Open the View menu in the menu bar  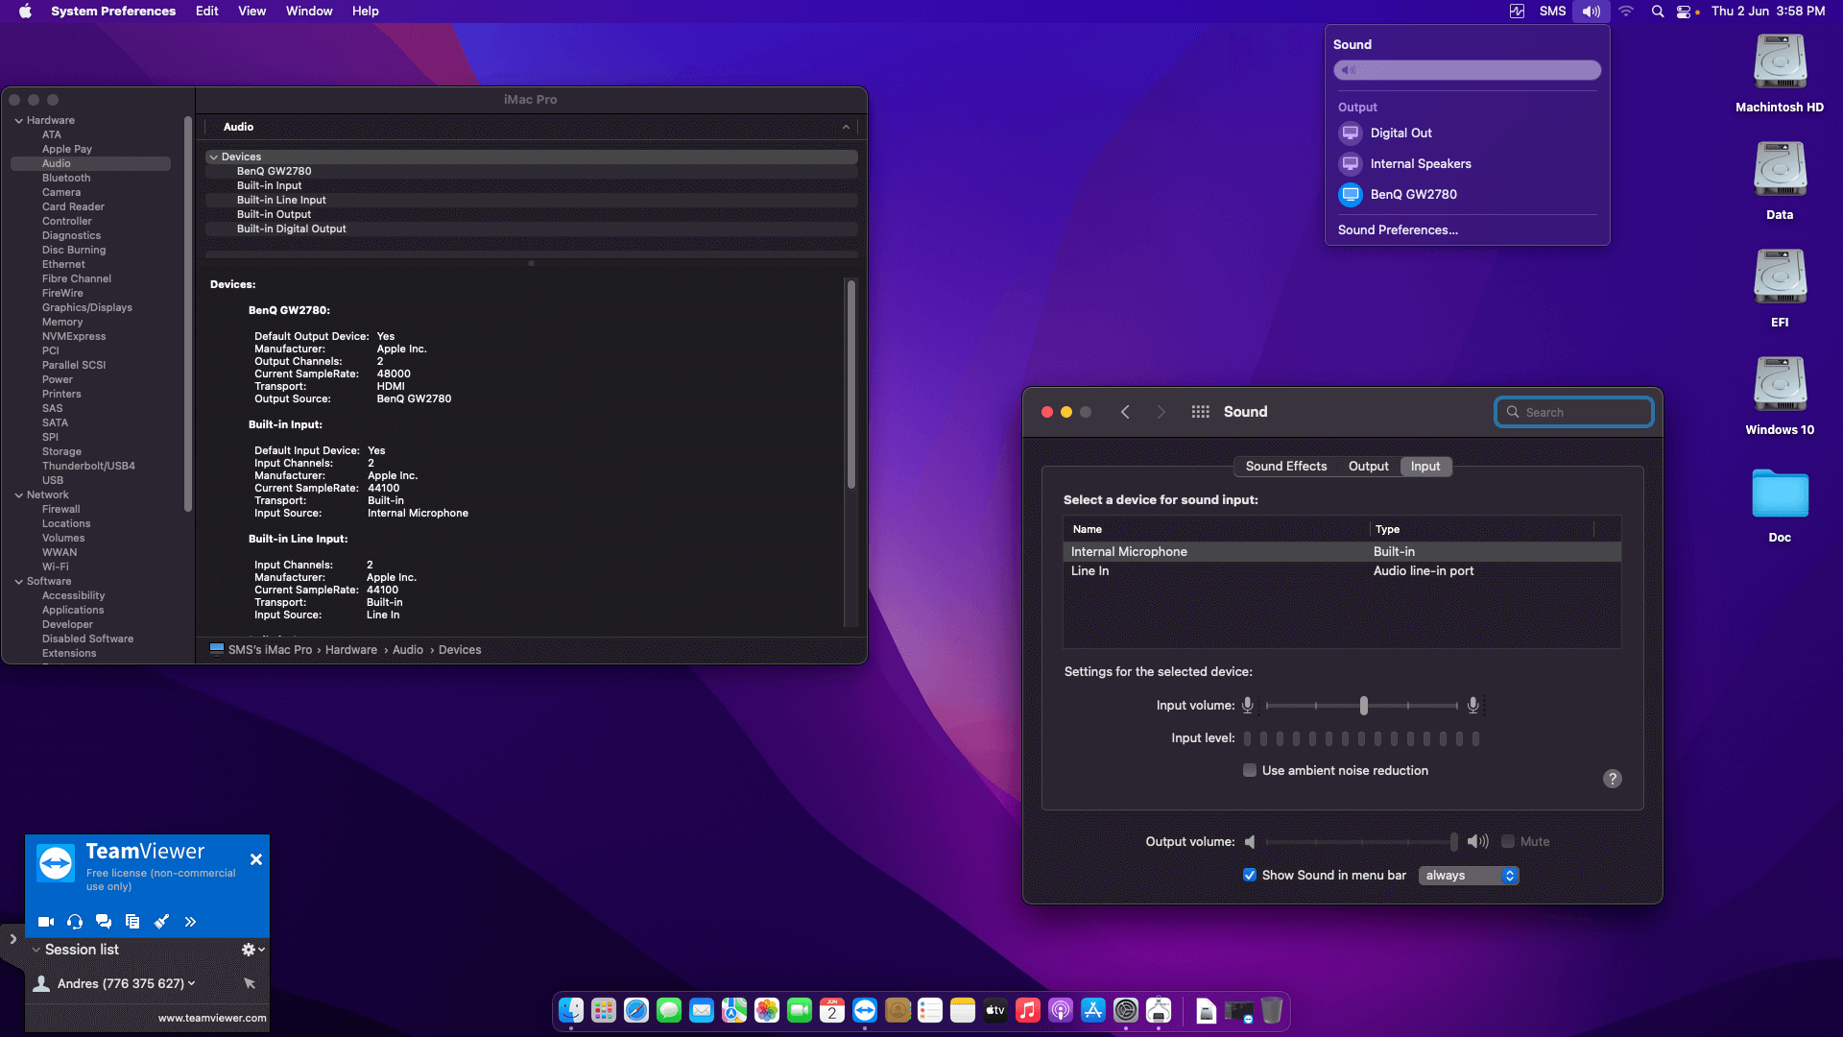[x=251, y=12]
